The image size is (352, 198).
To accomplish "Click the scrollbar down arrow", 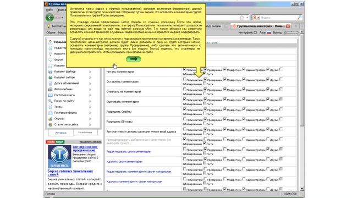I will [302, 189].
